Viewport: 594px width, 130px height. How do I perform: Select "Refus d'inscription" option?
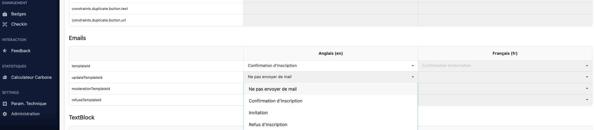click(268, 125)
